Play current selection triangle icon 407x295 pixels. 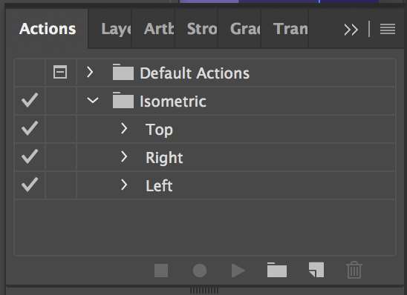pyautogui.click(x=238, y=271)
